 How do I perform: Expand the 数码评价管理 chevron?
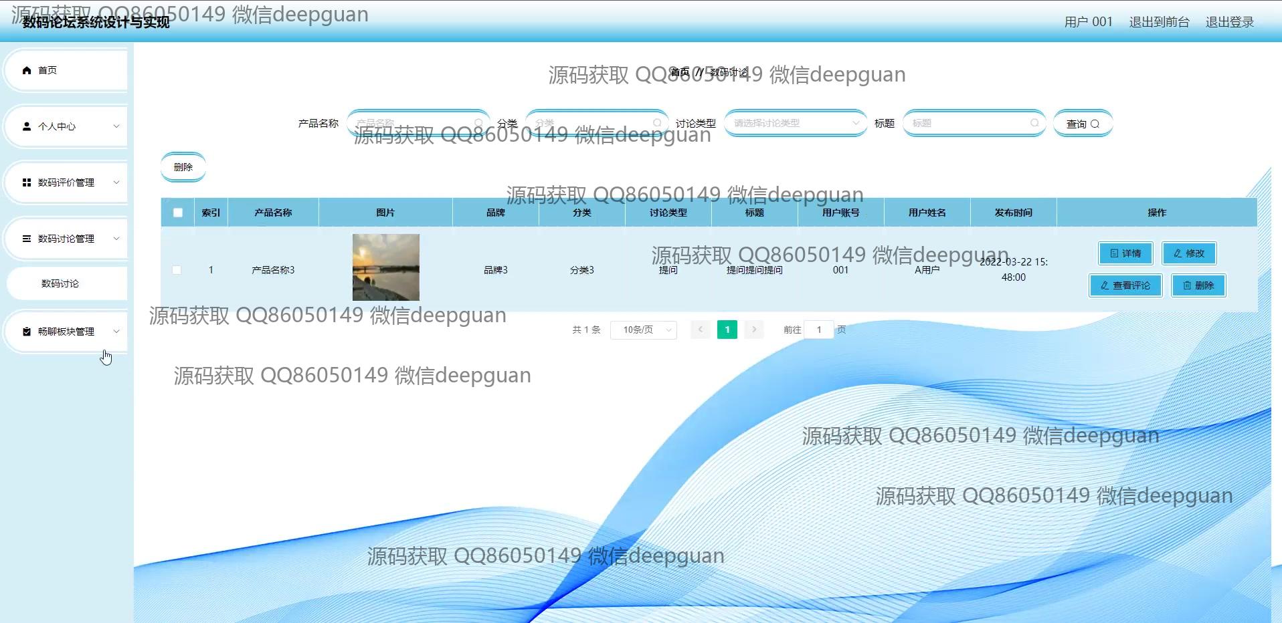(116, 182)
